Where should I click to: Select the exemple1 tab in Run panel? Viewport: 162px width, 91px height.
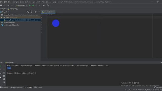[10, 63]
